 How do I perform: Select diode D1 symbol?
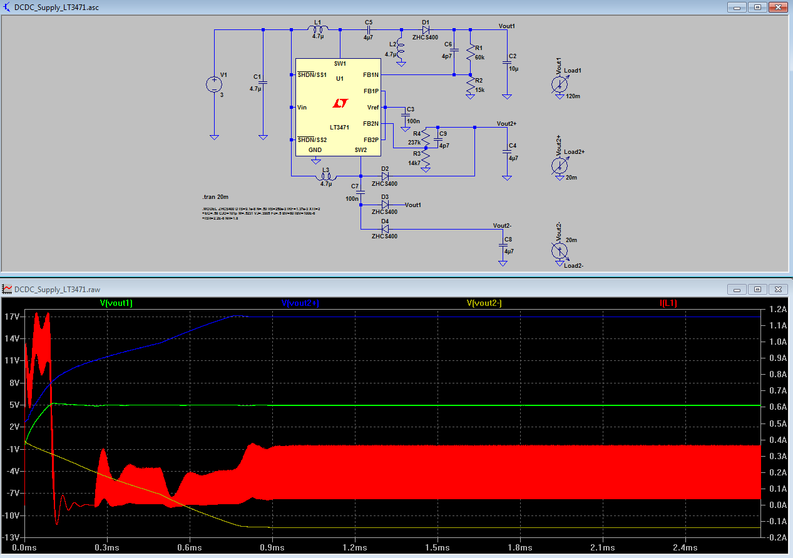pos(426,29)
